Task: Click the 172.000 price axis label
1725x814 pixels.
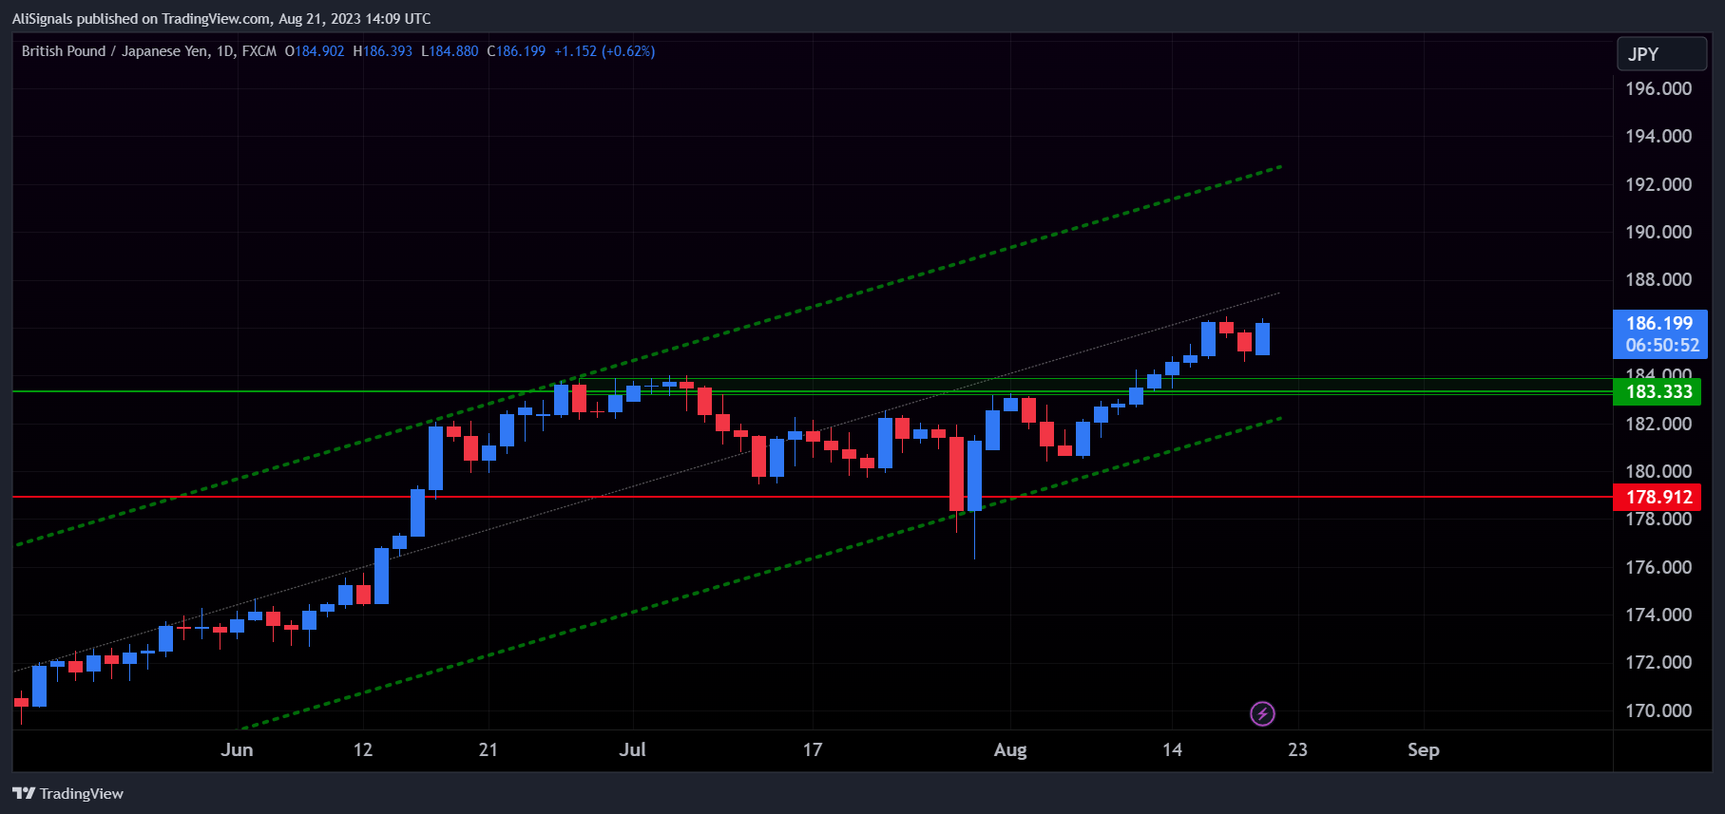Action: (x=1658, y=662)
